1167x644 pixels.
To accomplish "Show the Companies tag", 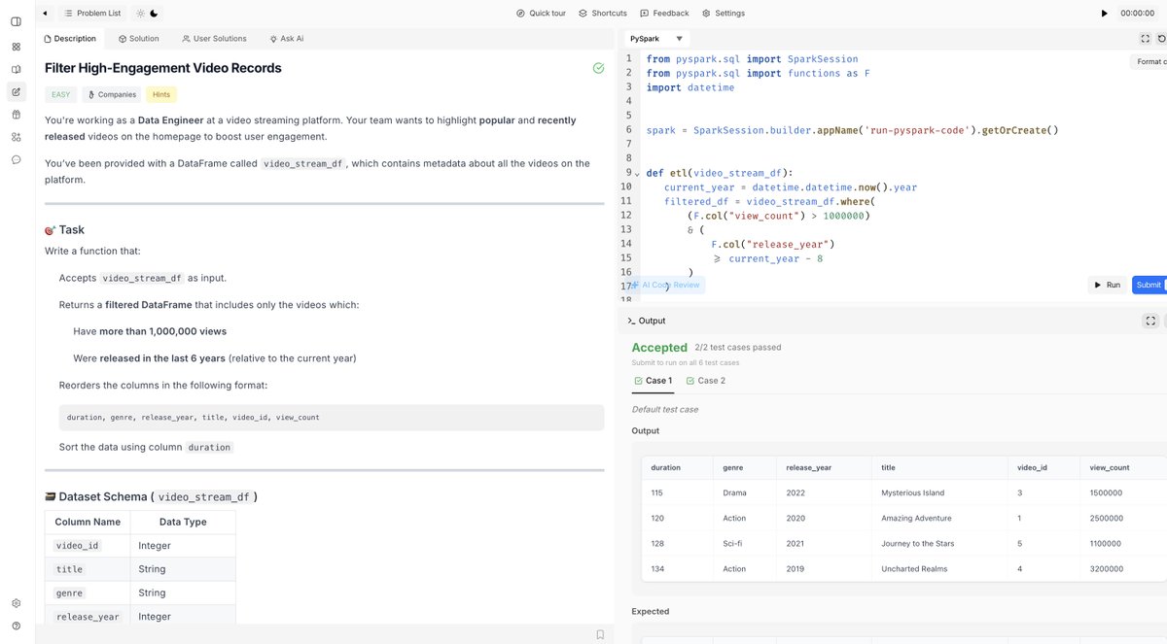I will (x=112, y=94).
